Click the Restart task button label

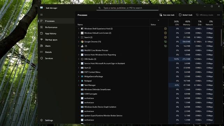pyautogui.click(x=188, y=15)
